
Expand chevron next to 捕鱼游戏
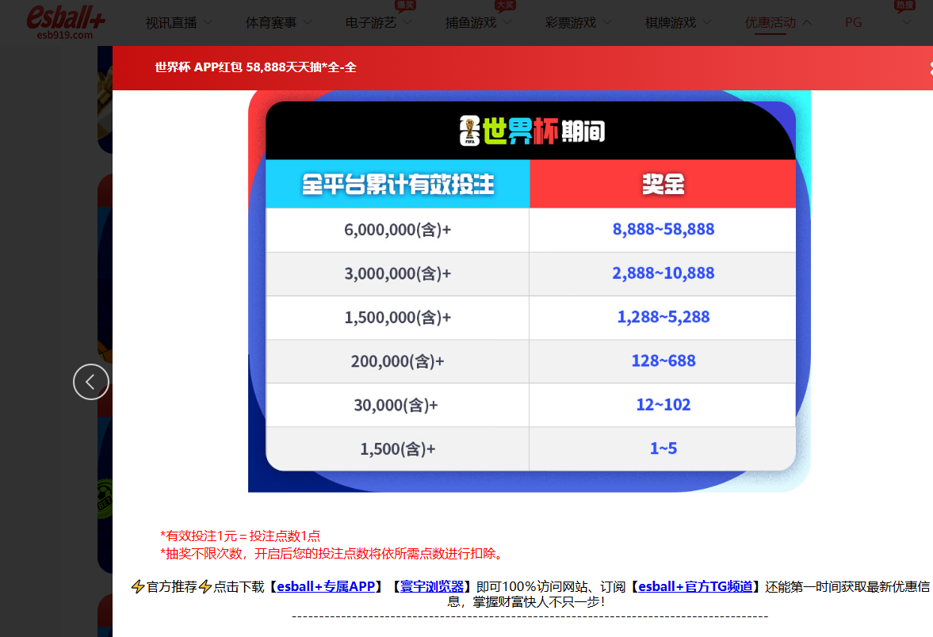pyautogui.click(x=507, y=23)
